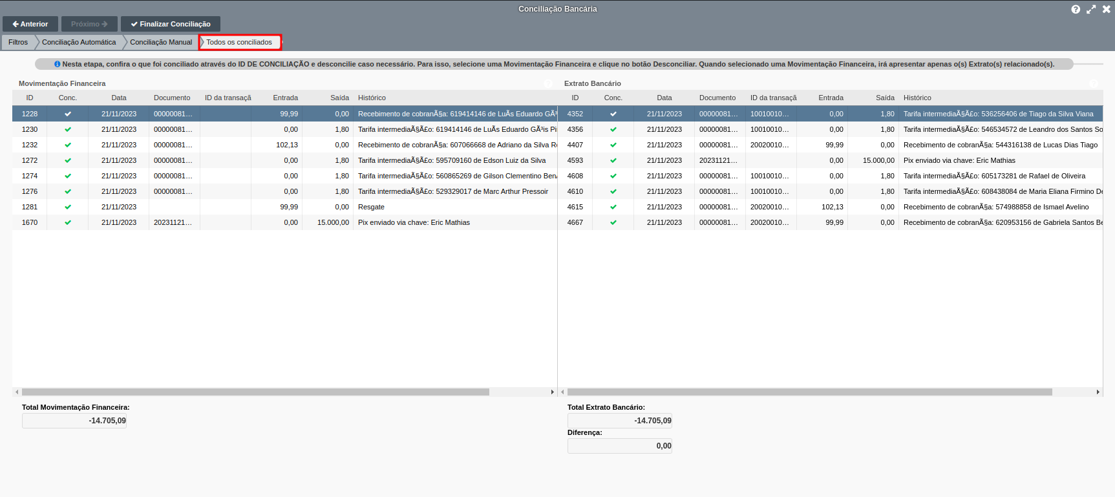Click the Próximo button
The height and width of the screenshot is (497, 1115).
pyautogui.click(x=89, y=24)
